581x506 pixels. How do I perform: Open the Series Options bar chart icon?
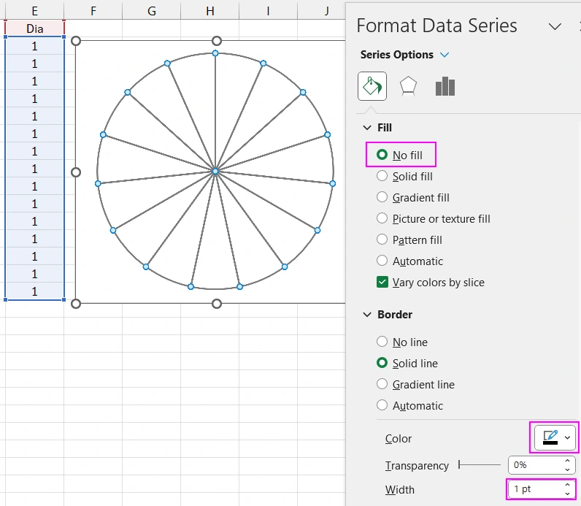pos(445,86)
